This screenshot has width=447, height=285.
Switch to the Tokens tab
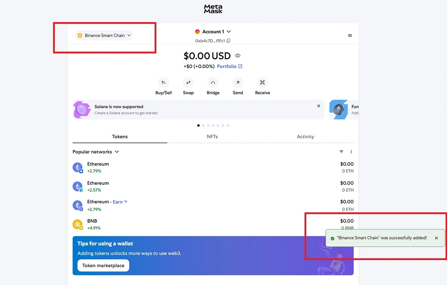120,137
